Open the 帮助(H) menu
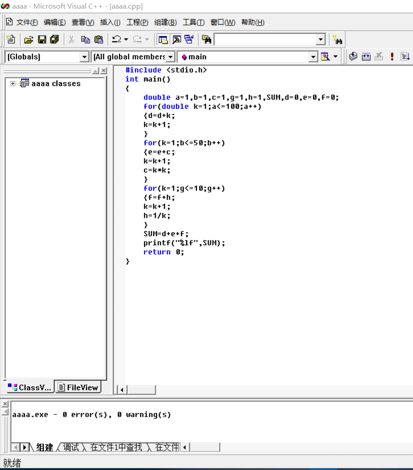 253,22
